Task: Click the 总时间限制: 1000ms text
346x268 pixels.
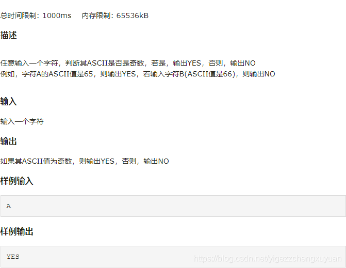Action: 36,15
